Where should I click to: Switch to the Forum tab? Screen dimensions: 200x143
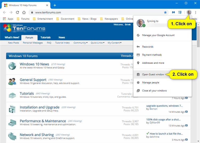(x=29, y=38)
